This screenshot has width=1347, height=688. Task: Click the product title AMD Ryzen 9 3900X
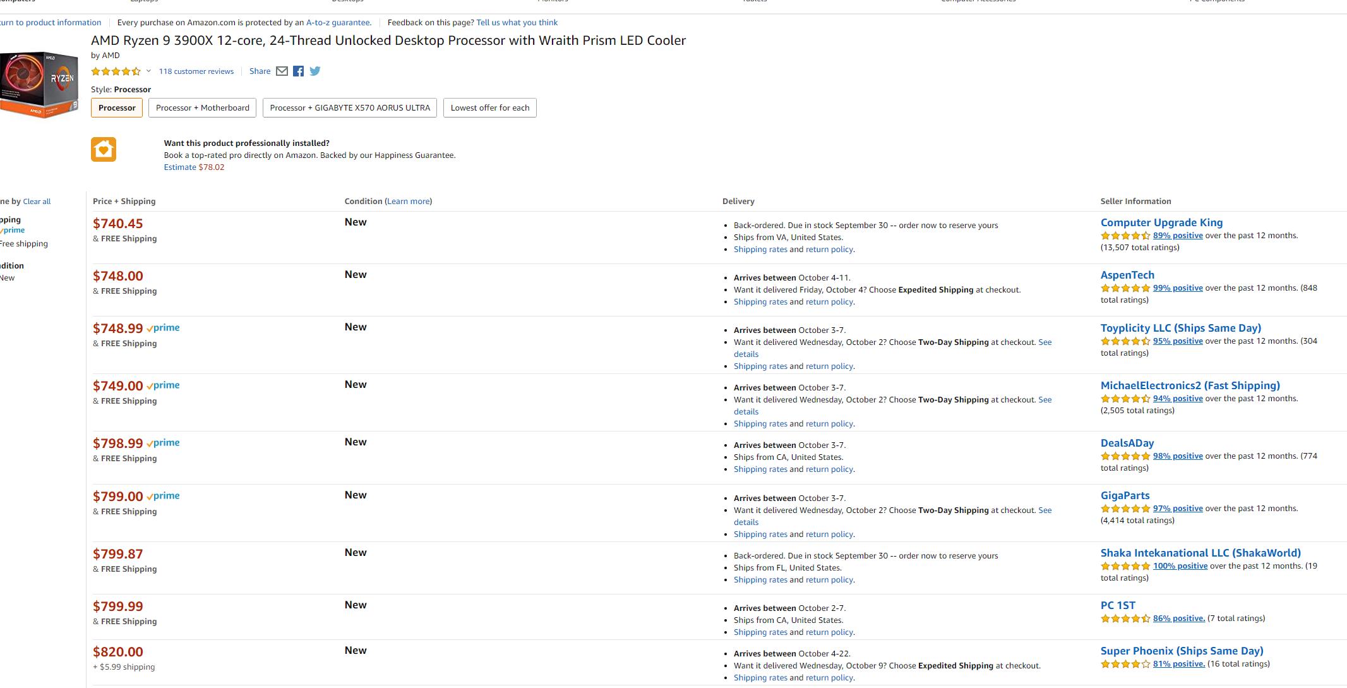coord(388,40)
